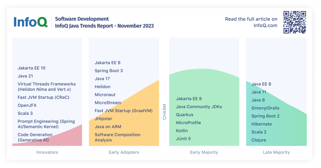
Task: Click the "Early Adopters" column heading
Action: coord(124,152)
